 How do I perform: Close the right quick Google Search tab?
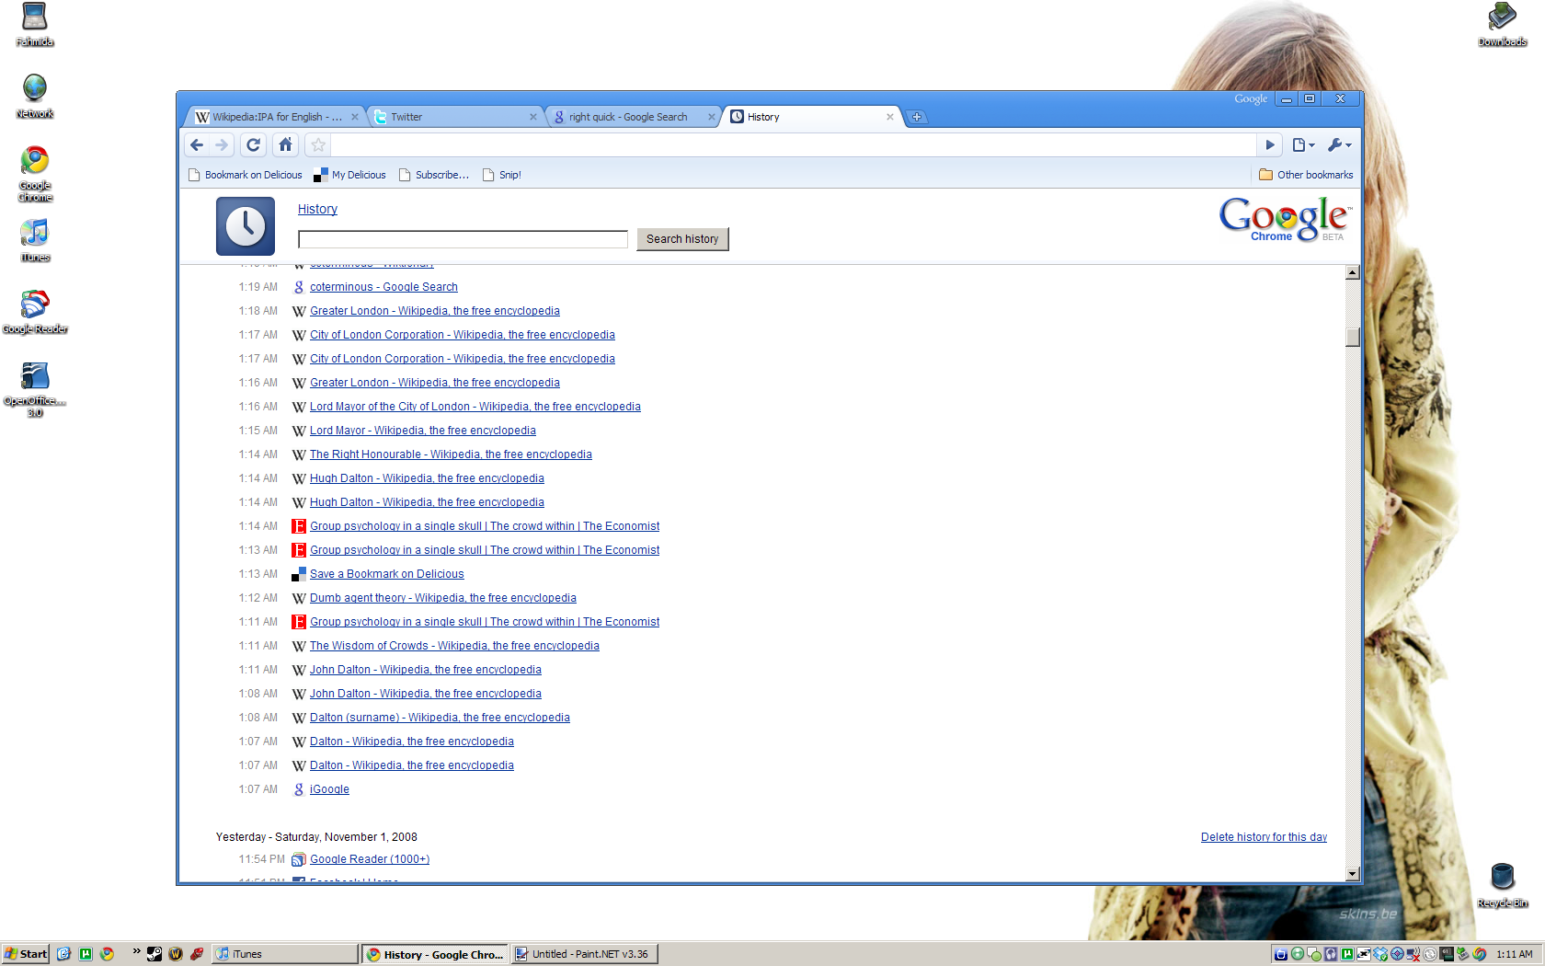pyautogui.click(x=711, y=117)
